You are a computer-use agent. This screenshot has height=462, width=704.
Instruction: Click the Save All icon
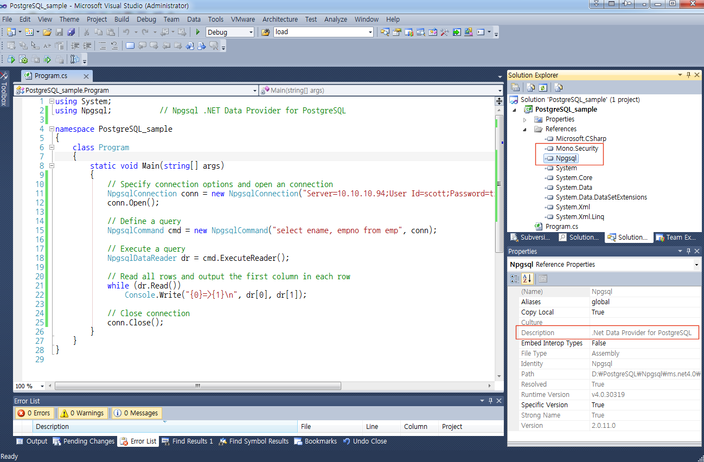point(71,32)
